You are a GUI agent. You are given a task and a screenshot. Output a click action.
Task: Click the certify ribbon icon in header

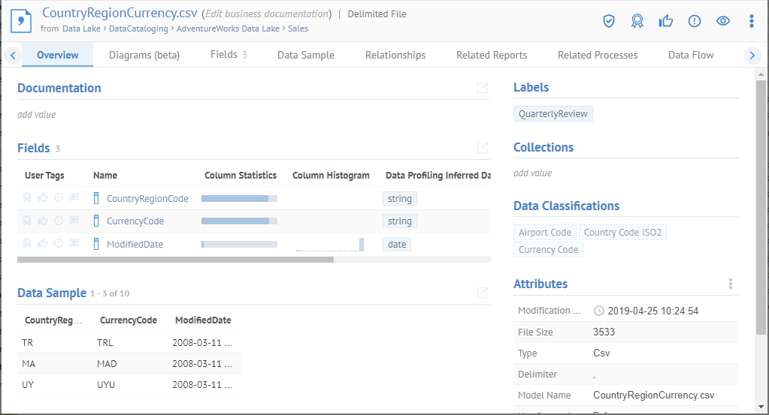[x=637, y=21]
